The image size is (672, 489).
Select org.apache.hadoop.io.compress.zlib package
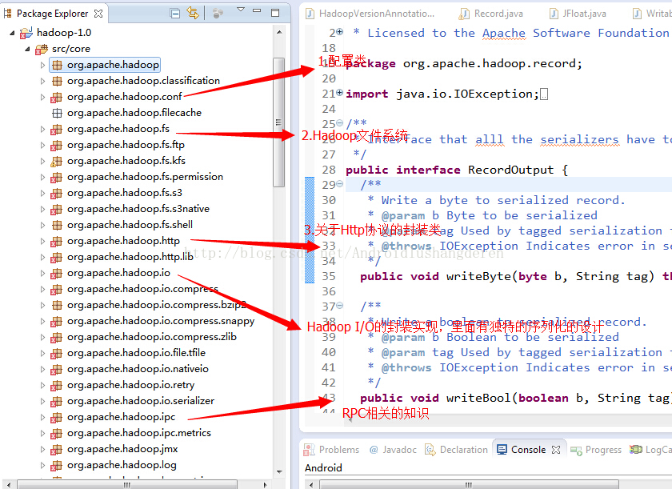152,337
